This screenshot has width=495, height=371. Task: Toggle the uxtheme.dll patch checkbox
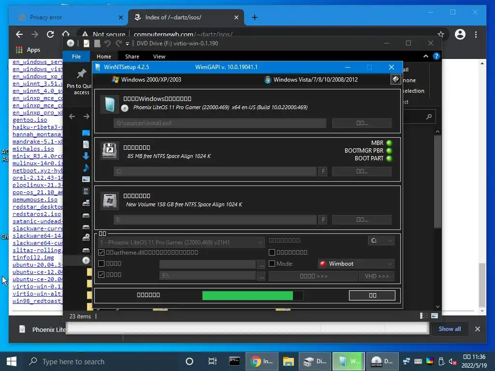102,252
